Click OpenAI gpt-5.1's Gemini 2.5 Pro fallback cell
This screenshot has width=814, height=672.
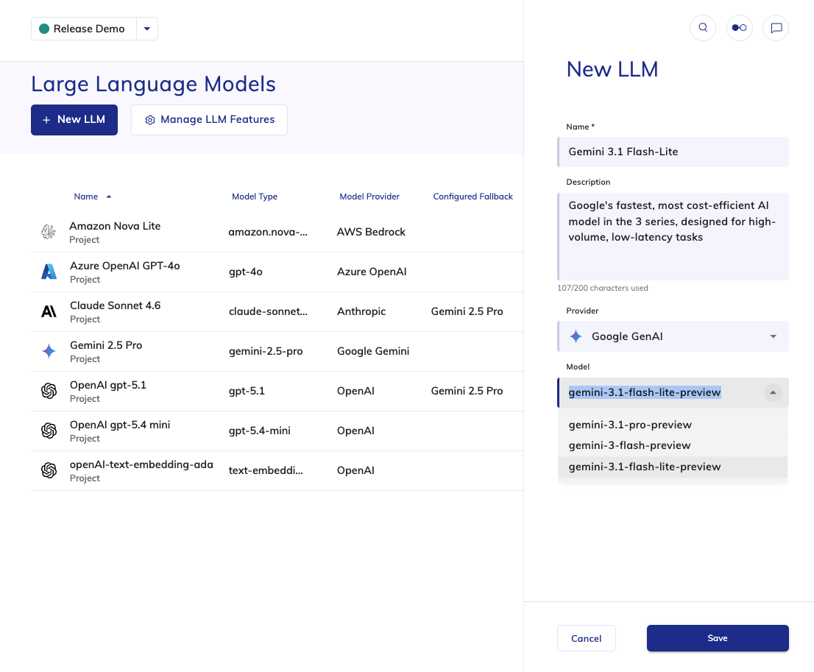pyautogui.click(x=467, y=391)
